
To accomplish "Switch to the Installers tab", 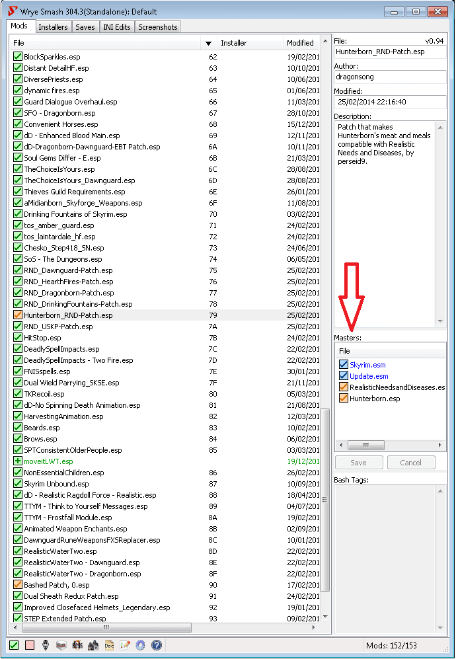I will 53,27.
